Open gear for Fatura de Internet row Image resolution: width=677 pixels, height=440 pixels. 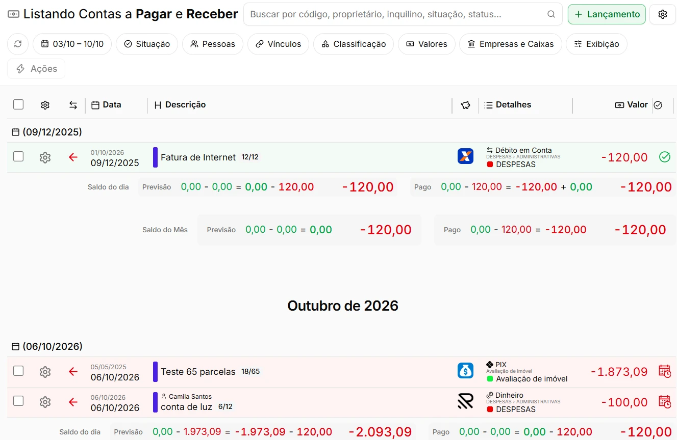click(45, 157)
